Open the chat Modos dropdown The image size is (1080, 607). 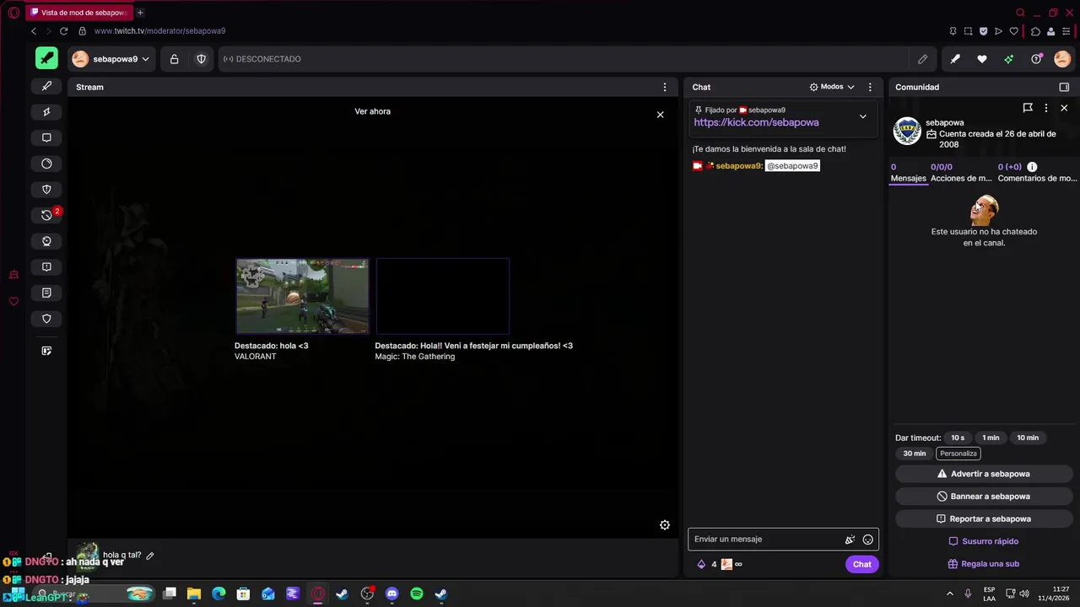pos(832,87)
